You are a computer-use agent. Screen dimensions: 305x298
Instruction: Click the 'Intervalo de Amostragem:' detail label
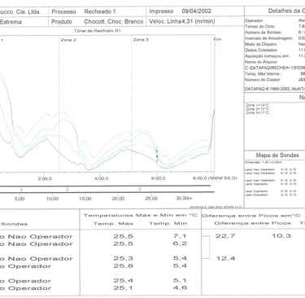269,38
